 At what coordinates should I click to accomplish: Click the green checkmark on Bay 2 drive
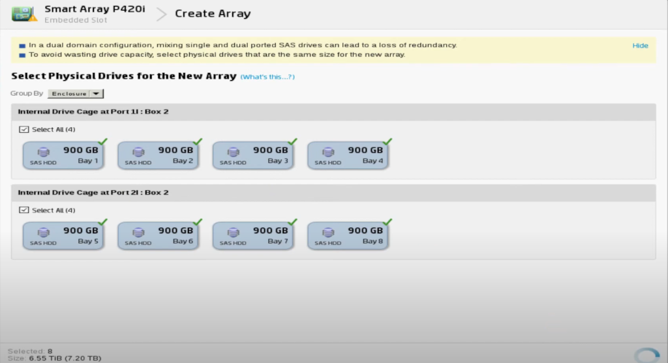pyautogui.click(x=198, y=141)
